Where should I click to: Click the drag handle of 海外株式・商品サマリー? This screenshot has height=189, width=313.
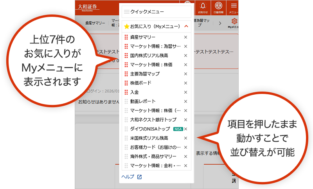[126, 157]
